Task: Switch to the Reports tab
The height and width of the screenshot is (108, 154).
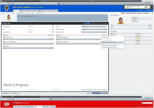Action: pos(34,11)
